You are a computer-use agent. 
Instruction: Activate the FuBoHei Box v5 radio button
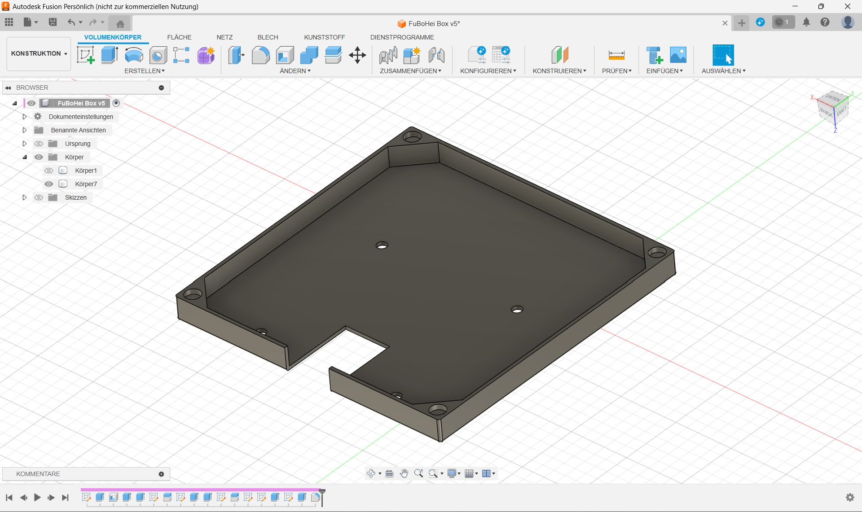[116, 103]
